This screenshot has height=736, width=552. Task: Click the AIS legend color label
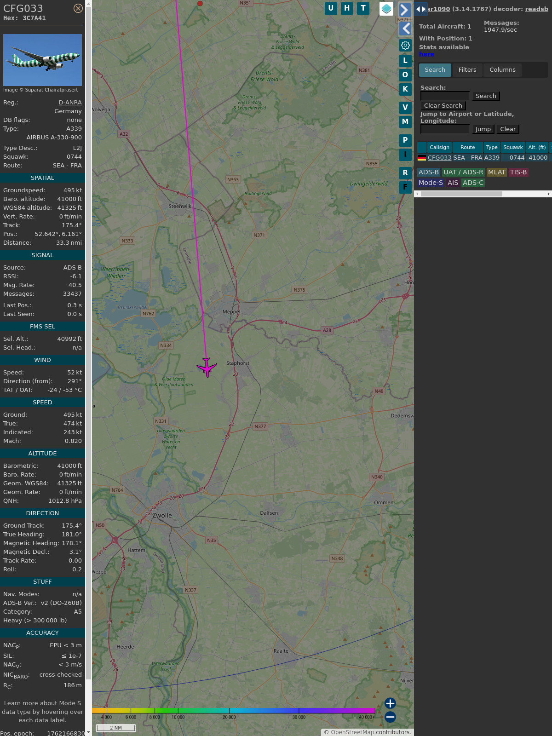click(x=453, y=183)
